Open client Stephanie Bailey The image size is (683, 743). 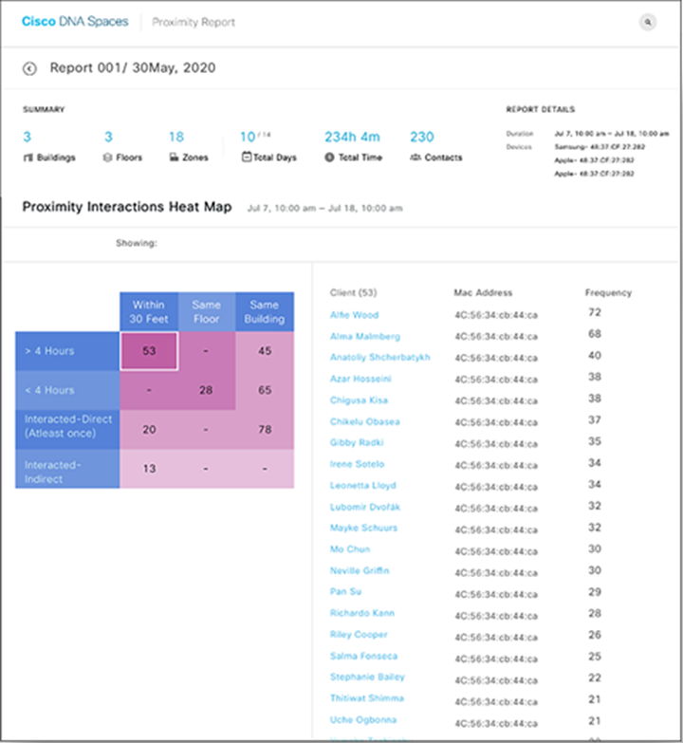pyautogui.click(x=367, y=677)
